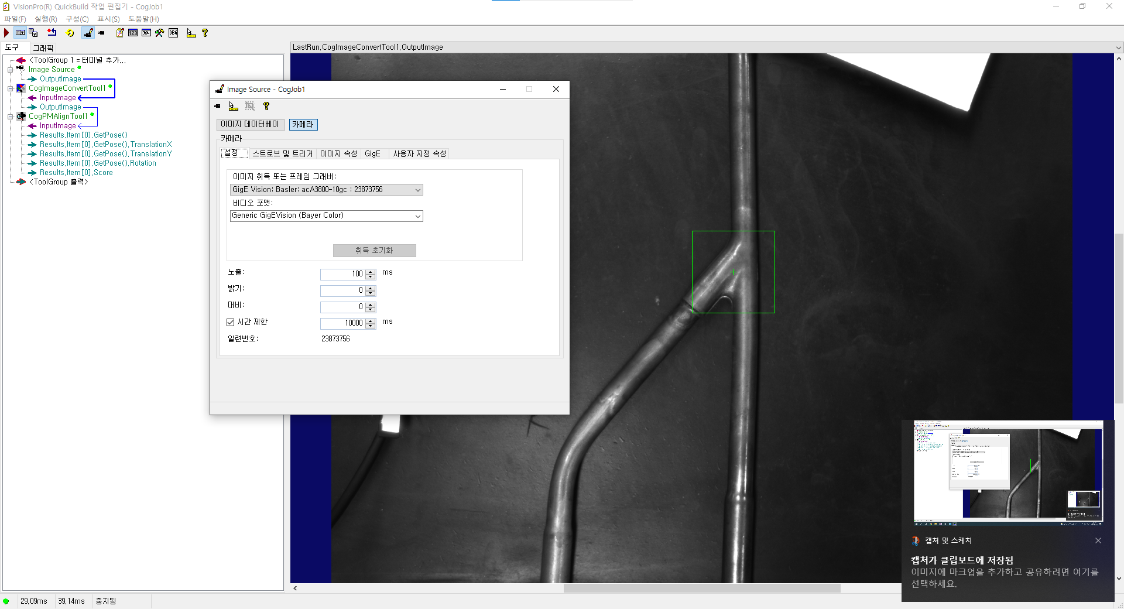Run the job with the red play icon

[x=6, y=33]
